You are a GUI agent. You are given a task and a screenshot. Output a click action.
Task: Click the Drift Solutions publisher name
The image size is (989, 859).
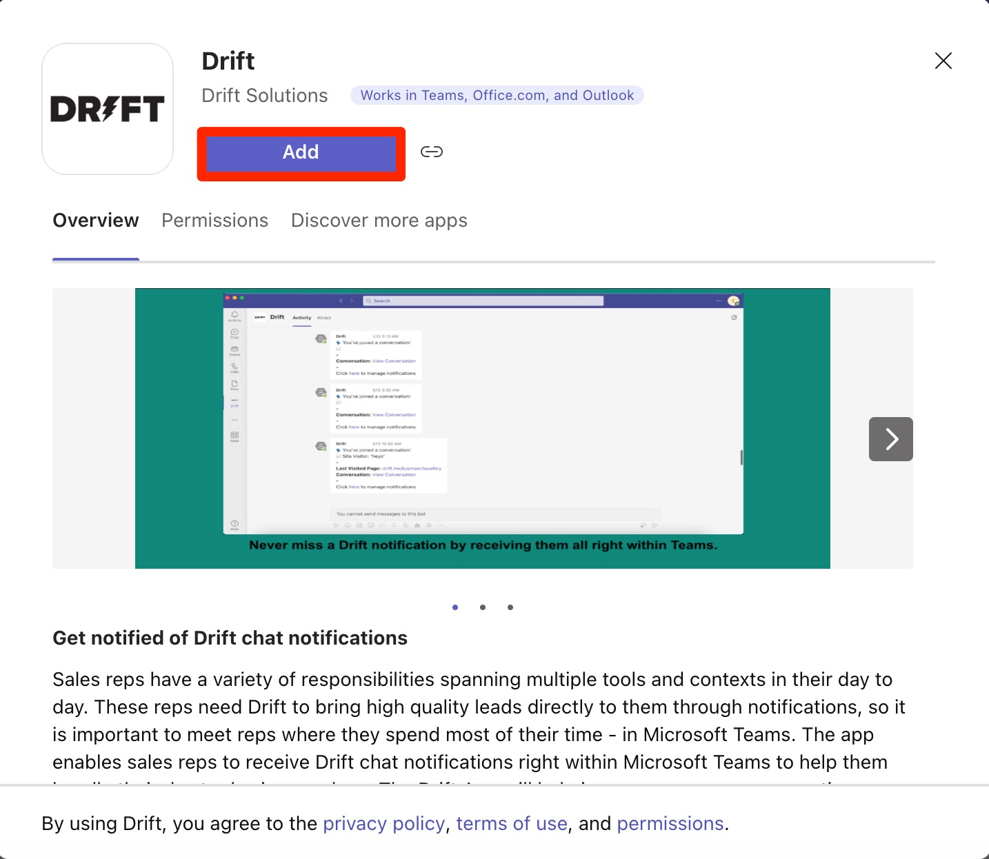[265, 95]
